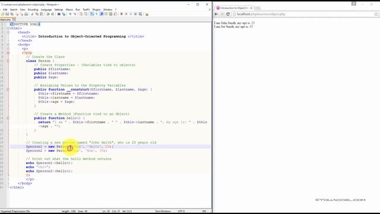This screenshot has width=380, height=214.
Task: Click the public $firstname; declaration line
Action: (52, 69)
